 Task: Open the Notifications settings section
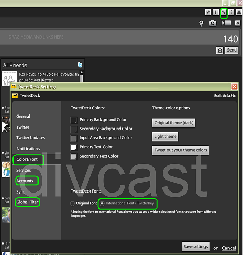[x=28, y=149]
